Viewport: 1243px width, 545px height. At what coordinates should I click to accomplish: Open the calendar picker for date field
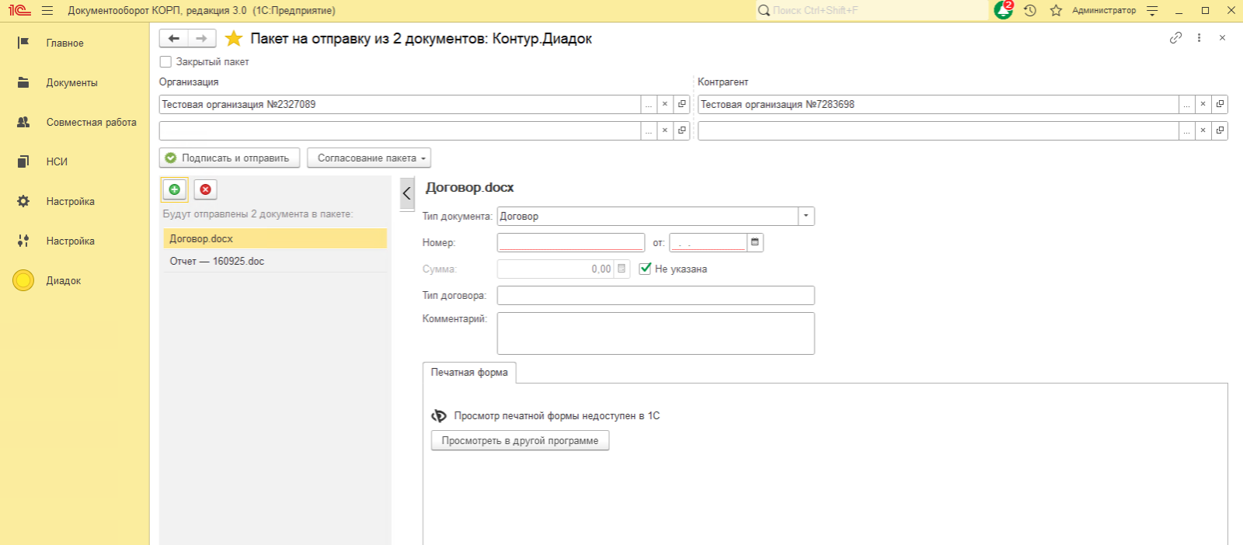[754, 242]
